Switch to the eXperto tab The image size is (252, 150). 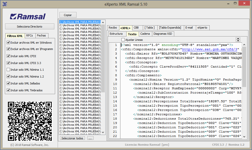coord(203,28)
